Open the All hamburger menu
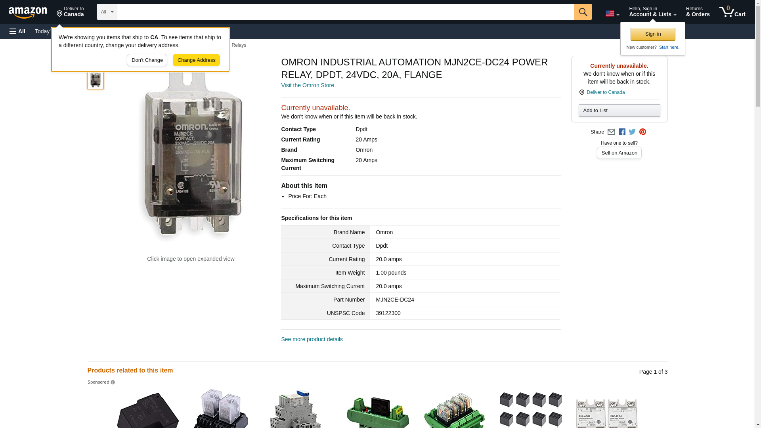This screenshot has width=761, height=428. coord(17,31)
